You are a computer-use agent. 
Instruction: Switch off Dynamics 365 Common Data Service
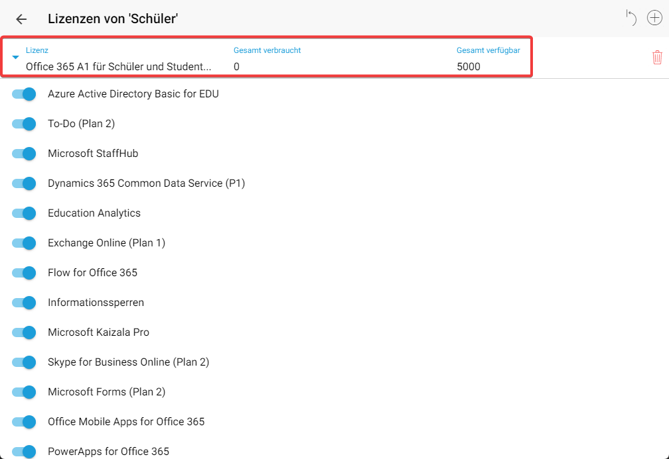(24, 183)
